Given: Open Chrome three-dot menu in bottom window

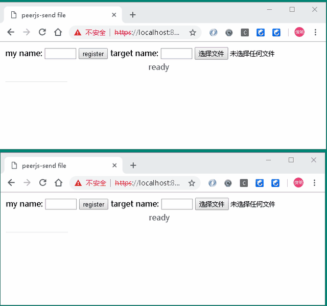Looking at the screenshot, I should (x=314, y=183).
